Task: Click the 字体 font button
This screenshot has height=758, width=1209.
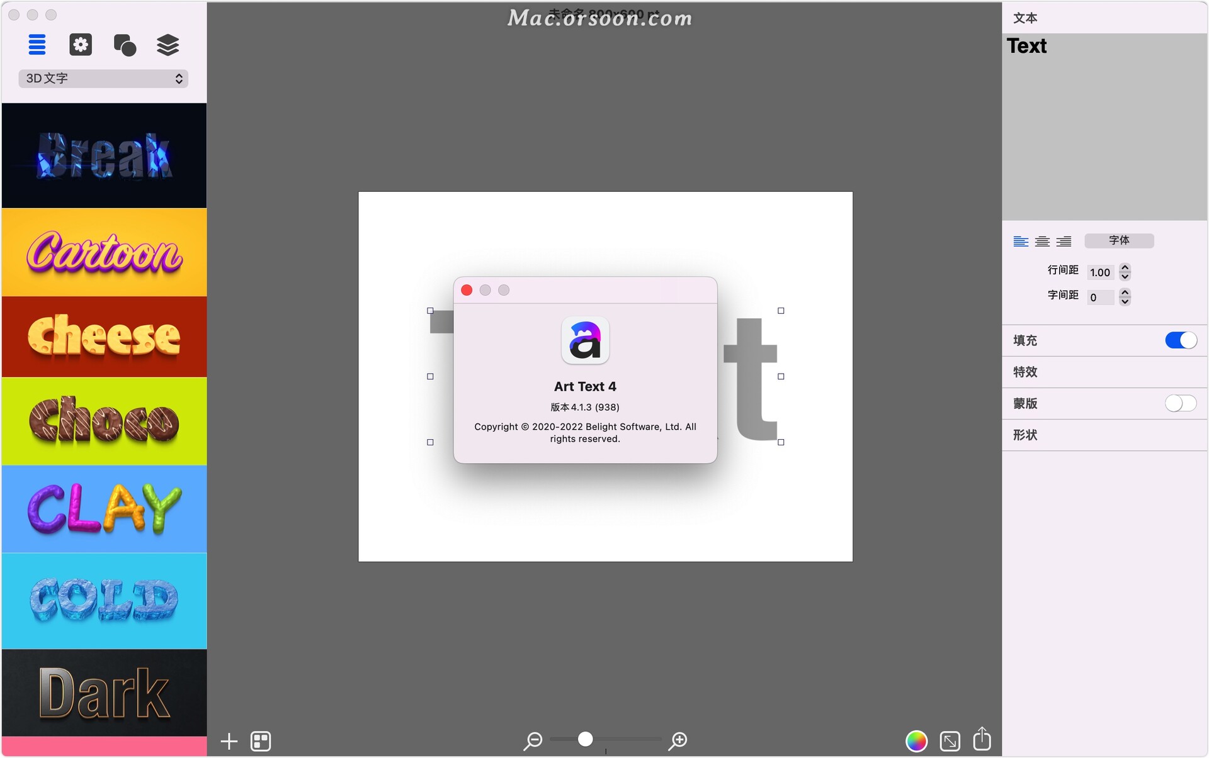Action: click(1119, 240)
